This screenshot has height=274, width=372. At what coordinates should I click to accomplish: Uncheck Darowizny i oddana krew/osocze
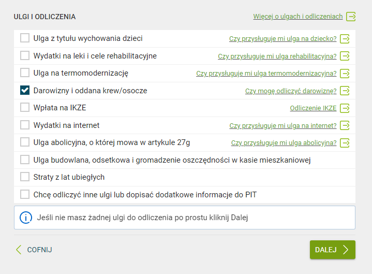pos(25,90)
